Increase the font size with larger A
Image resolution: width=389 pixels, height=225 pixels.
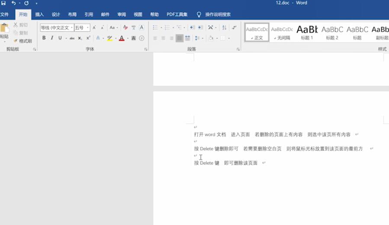coord(94,28)
